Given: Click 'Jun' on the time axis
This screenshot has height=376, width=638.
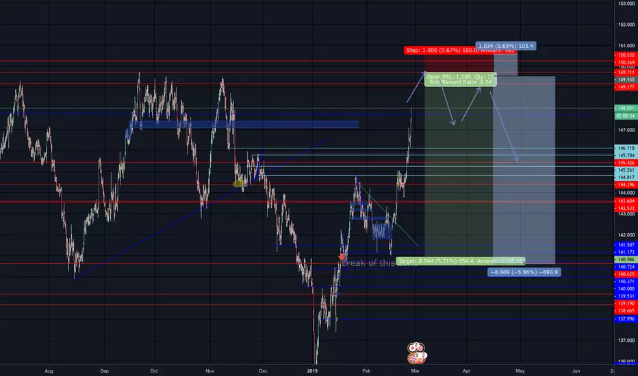Looking at the screenshot, I should (576, 371).
